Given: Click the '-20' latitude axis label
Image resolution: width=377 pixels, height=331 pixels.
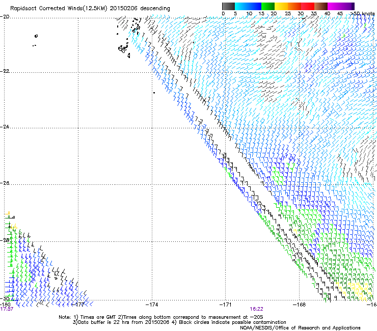Looking at the screenshot, I should (x=5, y=17).
